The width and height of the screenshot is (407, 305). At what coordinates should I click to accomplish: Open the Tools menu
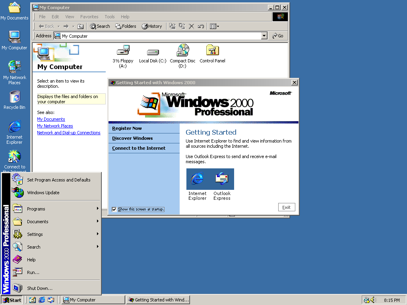[110, 17]
